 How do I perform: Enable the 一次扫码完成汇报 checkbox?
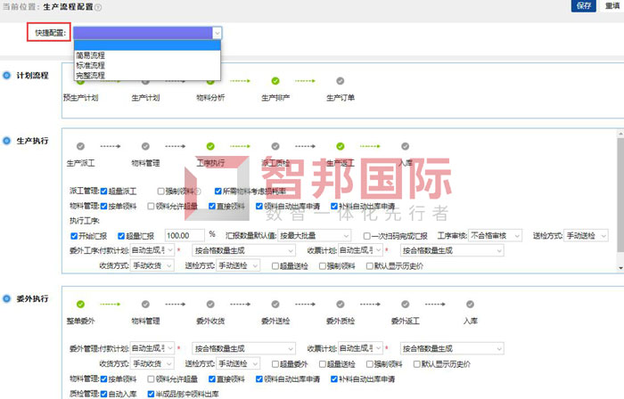(x=366, y=235)
